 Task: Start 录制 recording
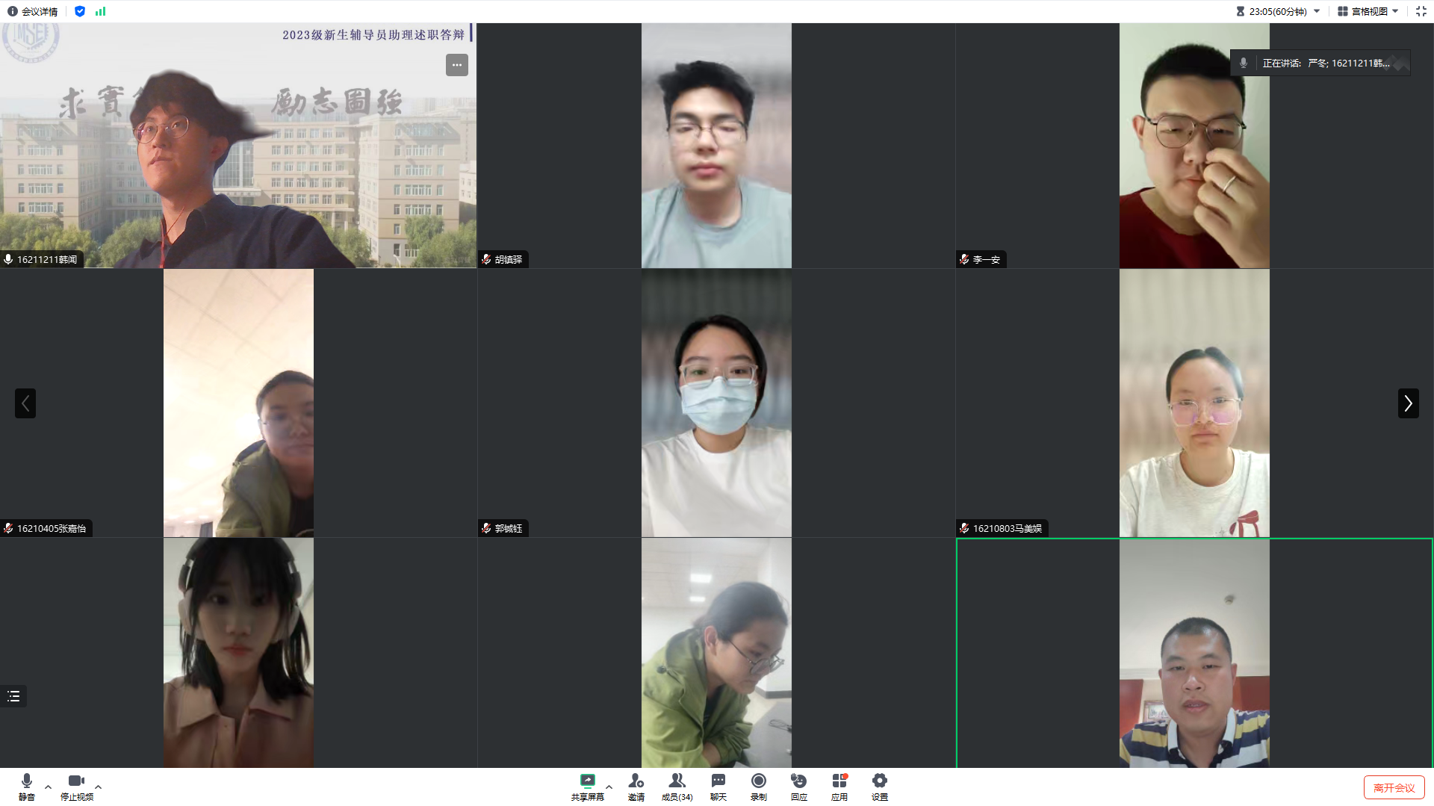758,786
